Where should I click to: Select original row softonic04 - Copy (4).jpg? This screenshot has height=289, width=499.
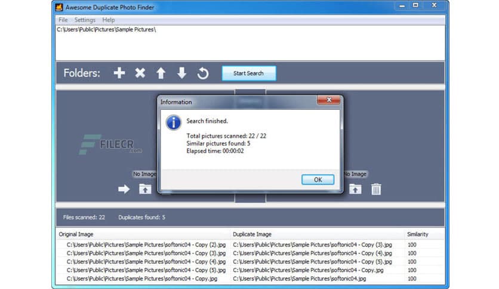[x=146, y=262]
